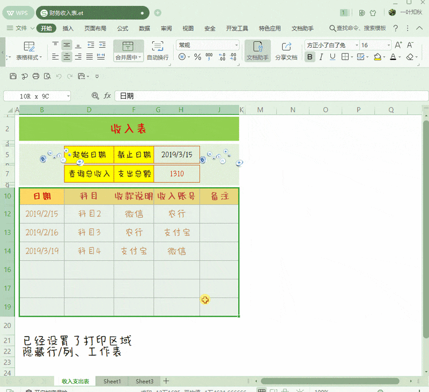Click the Print Preview icon
Screen dimensions: 429x392
click(x=48, y=76)
